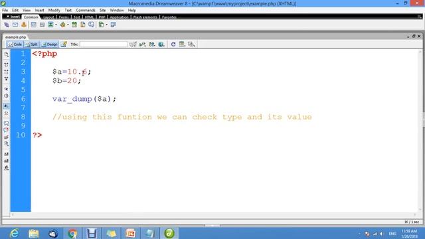Open the browser check errors menu
Viewport: 425px width, 239px height.
click(133, 44)
